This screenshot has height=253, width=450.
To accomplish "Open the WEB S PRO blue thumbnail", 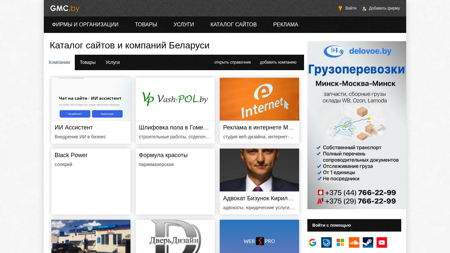I will (259, 236).
